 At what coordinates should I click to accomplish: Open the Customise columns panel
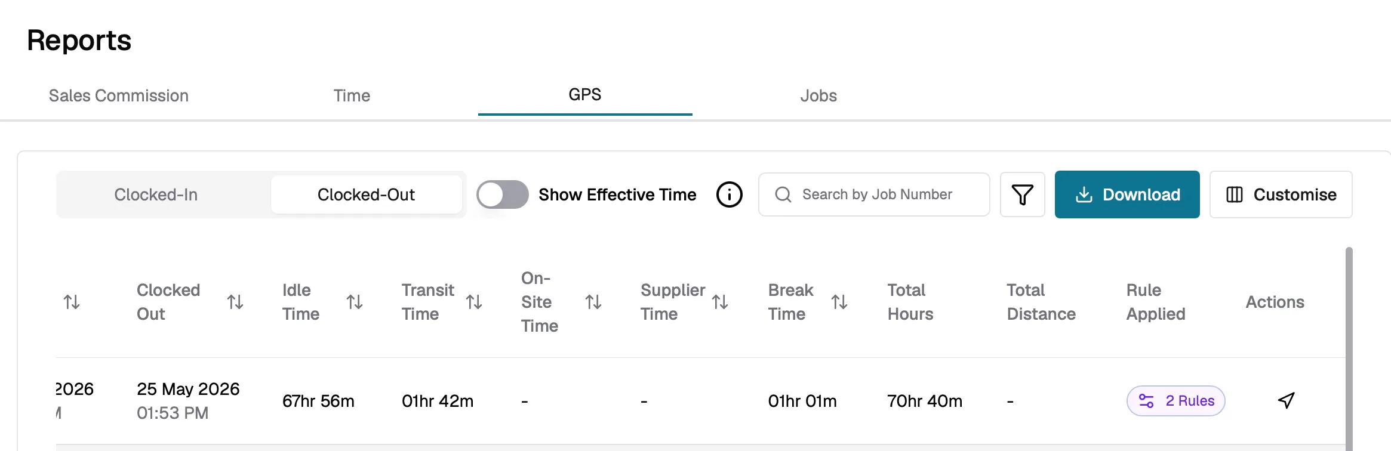1281,194
